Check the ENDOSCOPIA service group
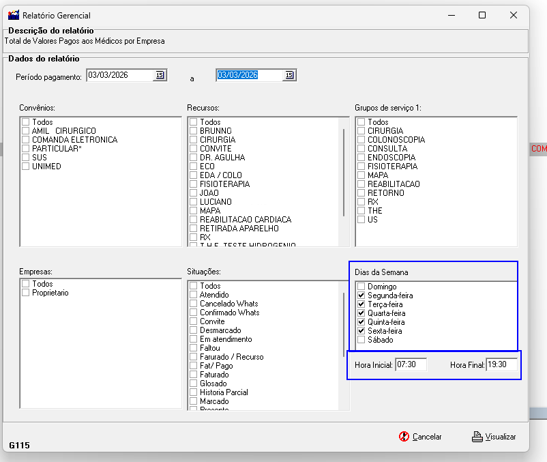The image size is (547, 462). point(361,158)
